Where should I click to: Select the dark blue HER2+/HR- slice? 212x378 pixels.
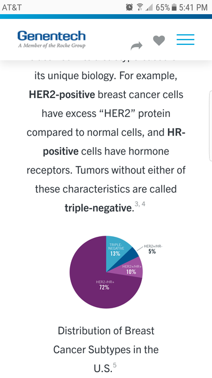pos(131,255)
